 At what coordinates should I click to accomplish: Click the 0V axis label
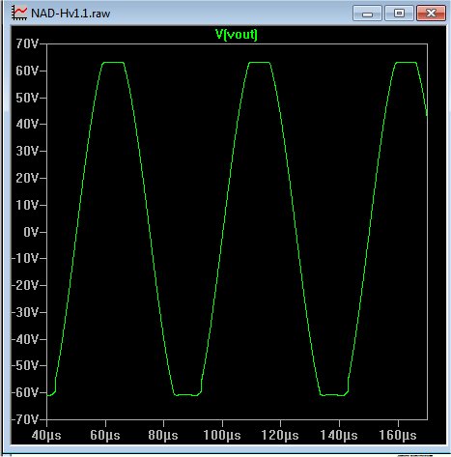point(31,232)
